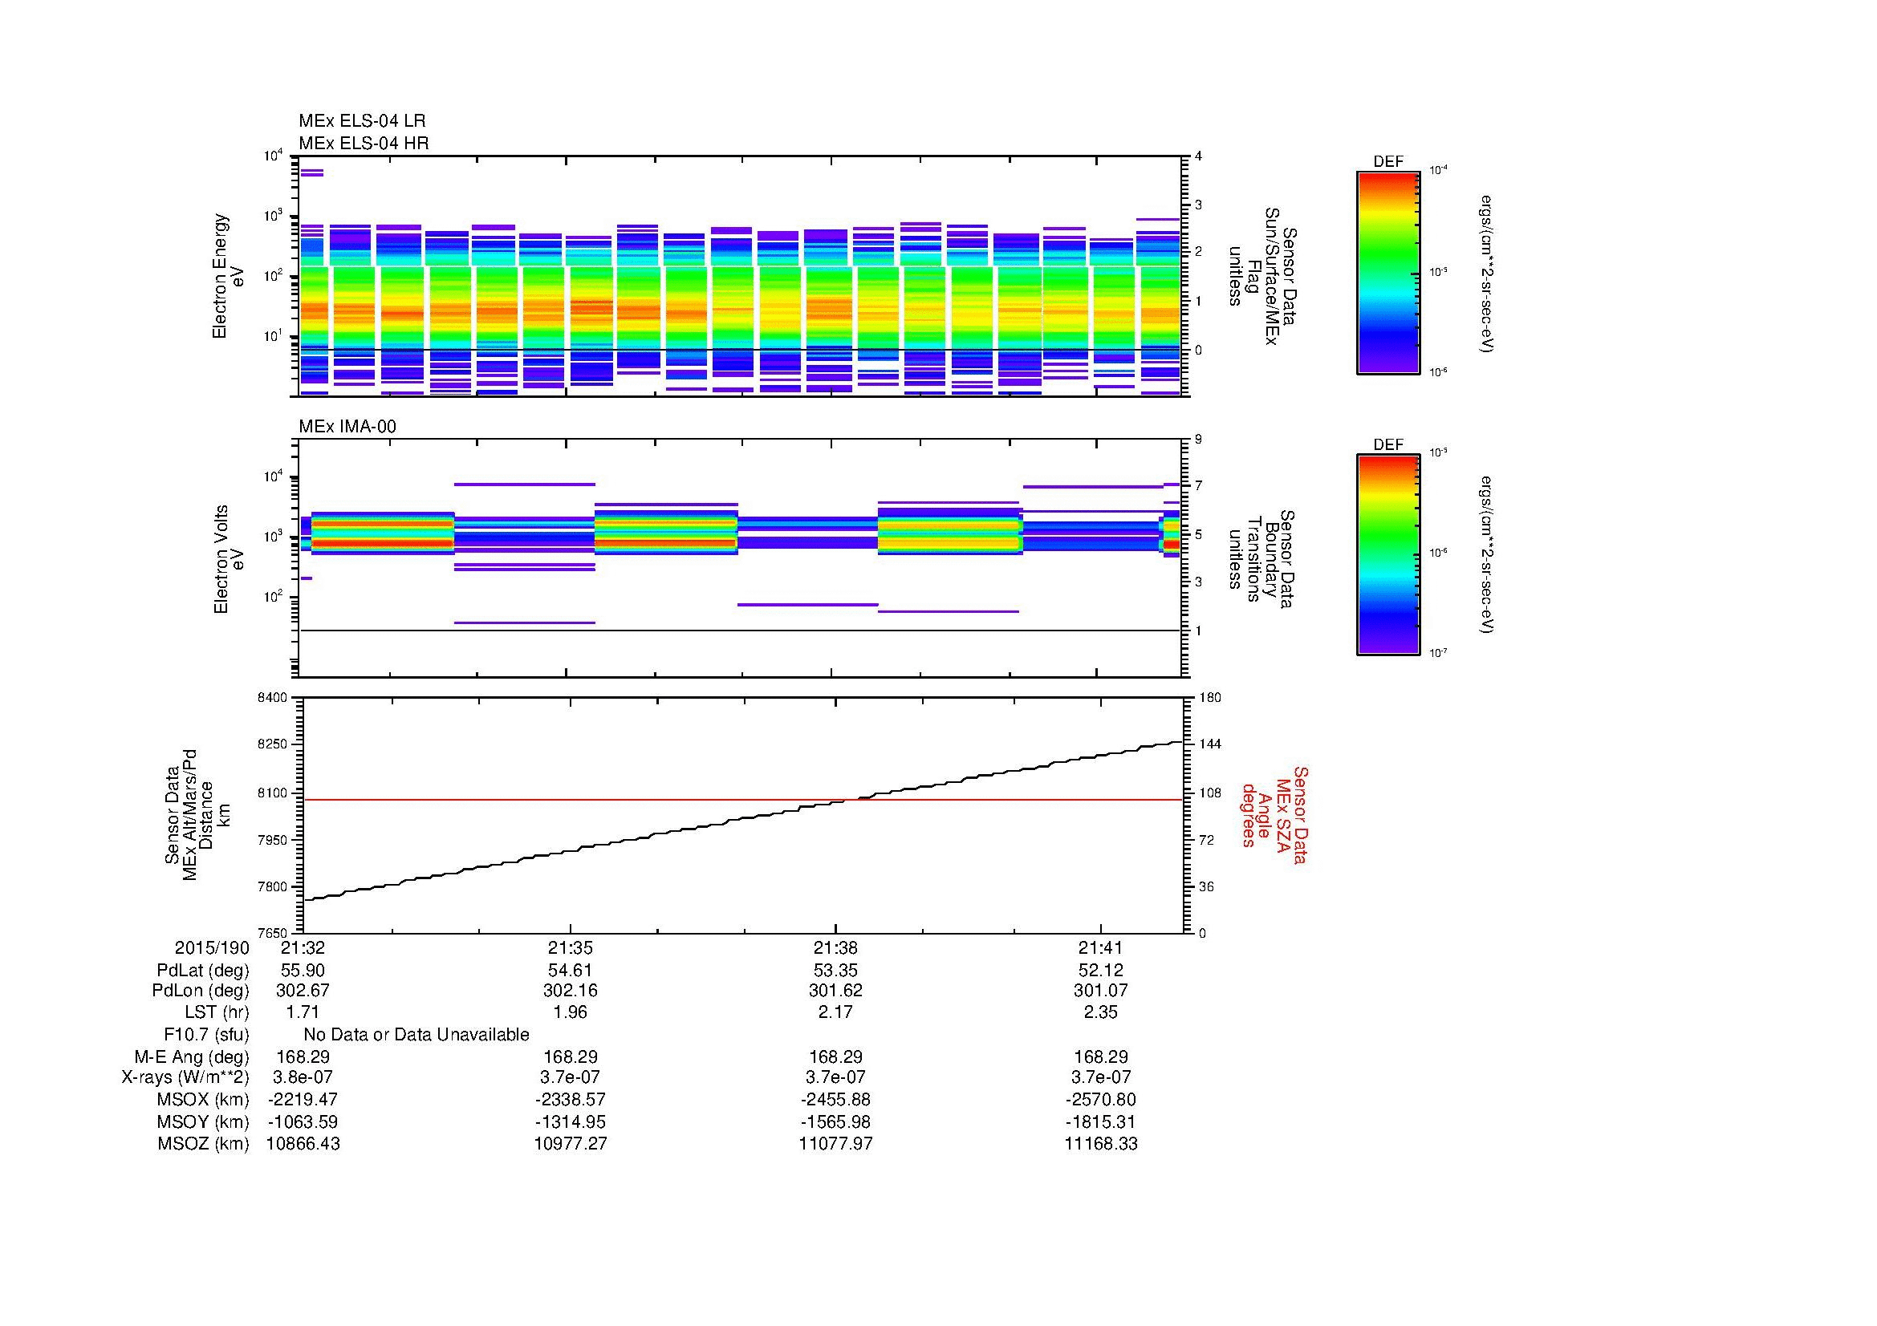This screenshot has height=1326, width=1877.
Task: Click the '21:35' time tick label
Action: (x=570, y=948)
